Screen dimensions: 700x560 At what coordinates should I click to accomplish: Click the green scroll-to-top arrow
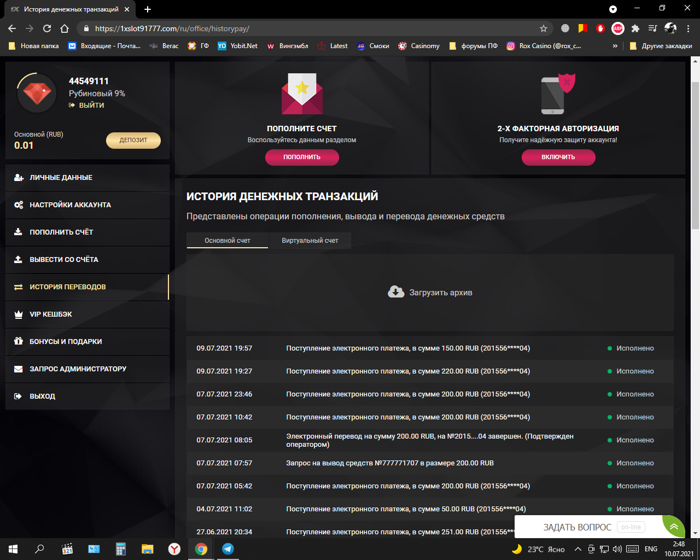(x=674, y=527)
